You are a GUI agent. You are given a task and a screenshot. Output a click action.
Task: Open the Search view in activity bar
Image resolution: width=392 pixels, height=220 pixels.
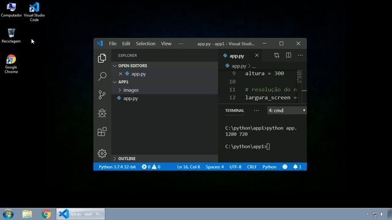pyautogui.click(x=102, y=76)
